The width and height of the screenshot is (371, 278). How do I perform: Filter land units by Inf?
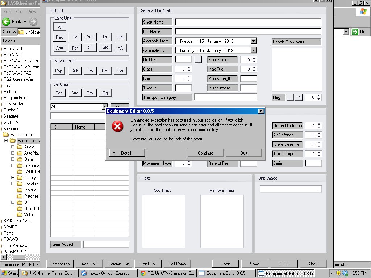coord(75,37)
